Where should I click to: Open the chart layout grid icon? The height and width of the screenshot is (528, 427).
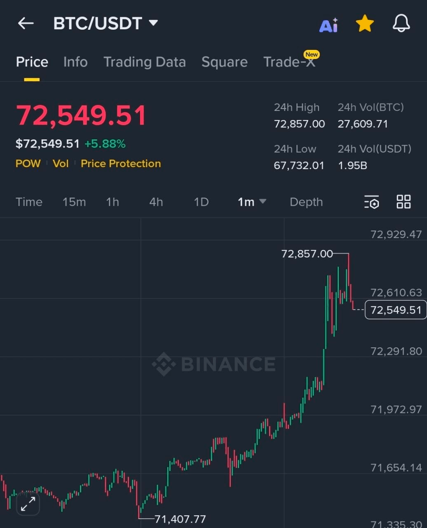tap(404, 202)
